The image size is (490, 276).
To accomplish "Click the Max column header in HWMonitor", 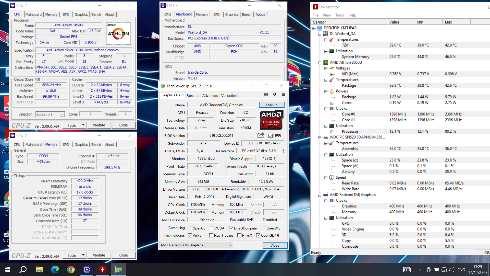I will (456, 22).
